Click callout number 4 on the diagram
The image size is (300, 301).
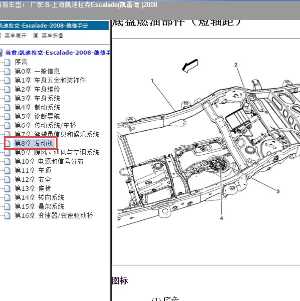coord(221,218)
